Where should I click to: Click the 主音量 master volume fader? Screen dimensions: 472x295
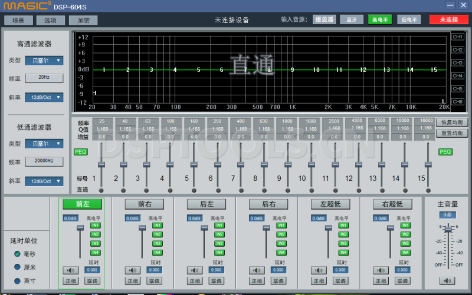click(448, 229)
